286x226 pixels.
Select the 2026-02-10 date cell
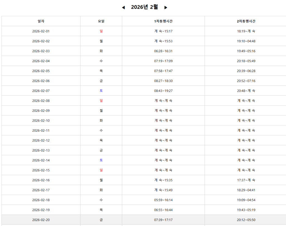41,121
